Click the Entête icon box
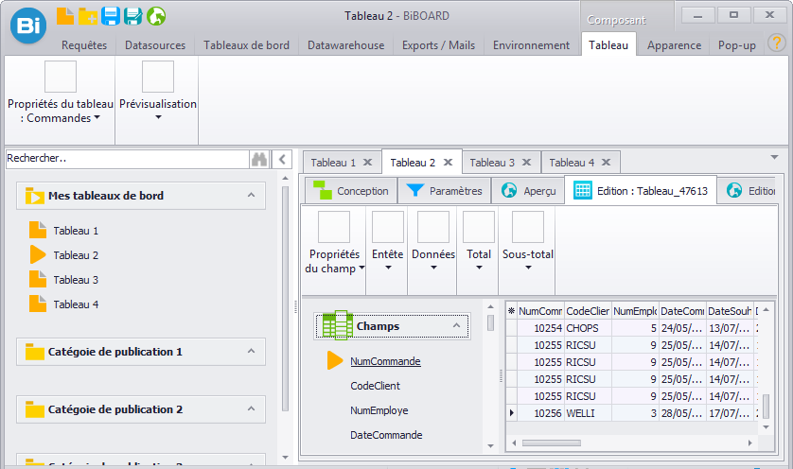793x469 pixels. 388,227
